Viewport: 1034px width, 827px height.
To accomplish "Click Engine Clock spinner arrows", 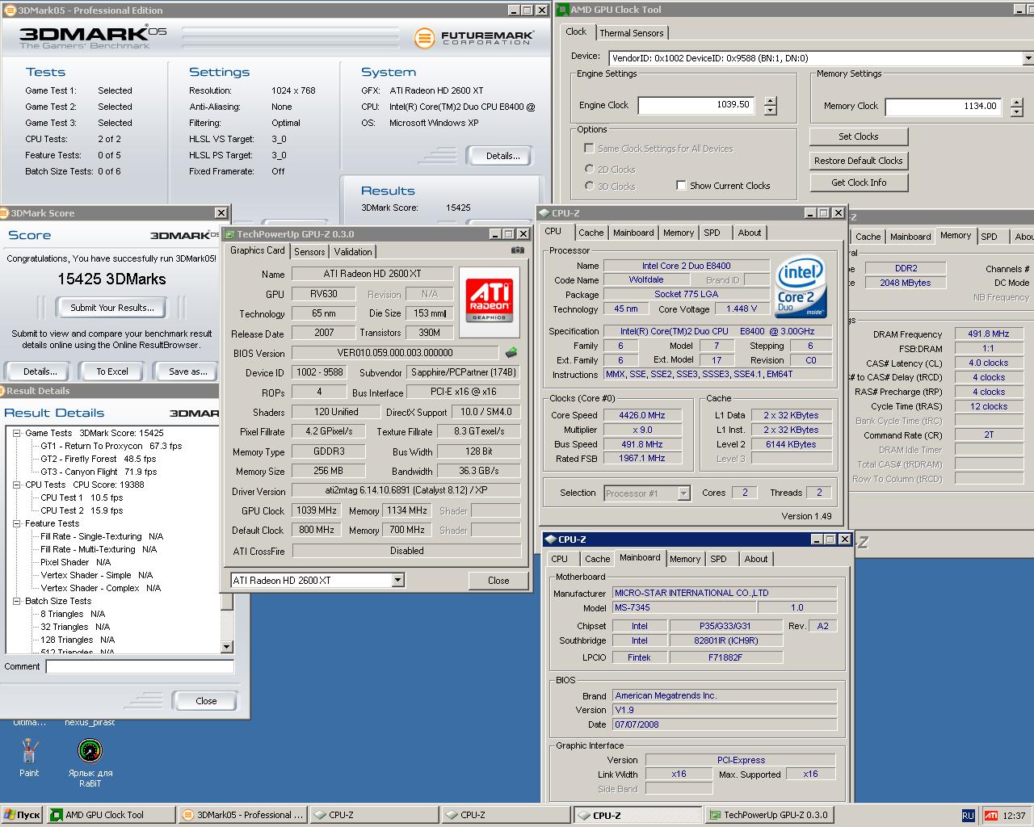I will point(770,106).
